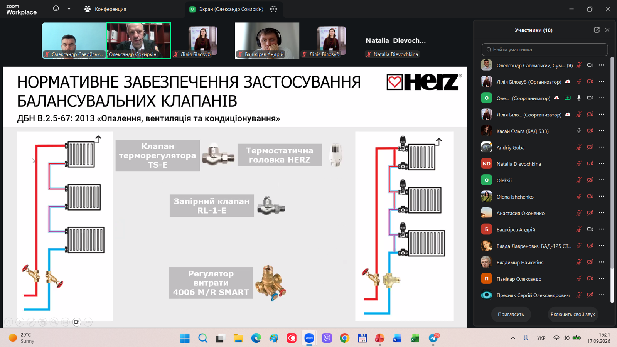Image resolution: width=617 pixels, height=347 pixels.
Task: Toggle microphone of Касай Ольга
Action: (579, 131)
